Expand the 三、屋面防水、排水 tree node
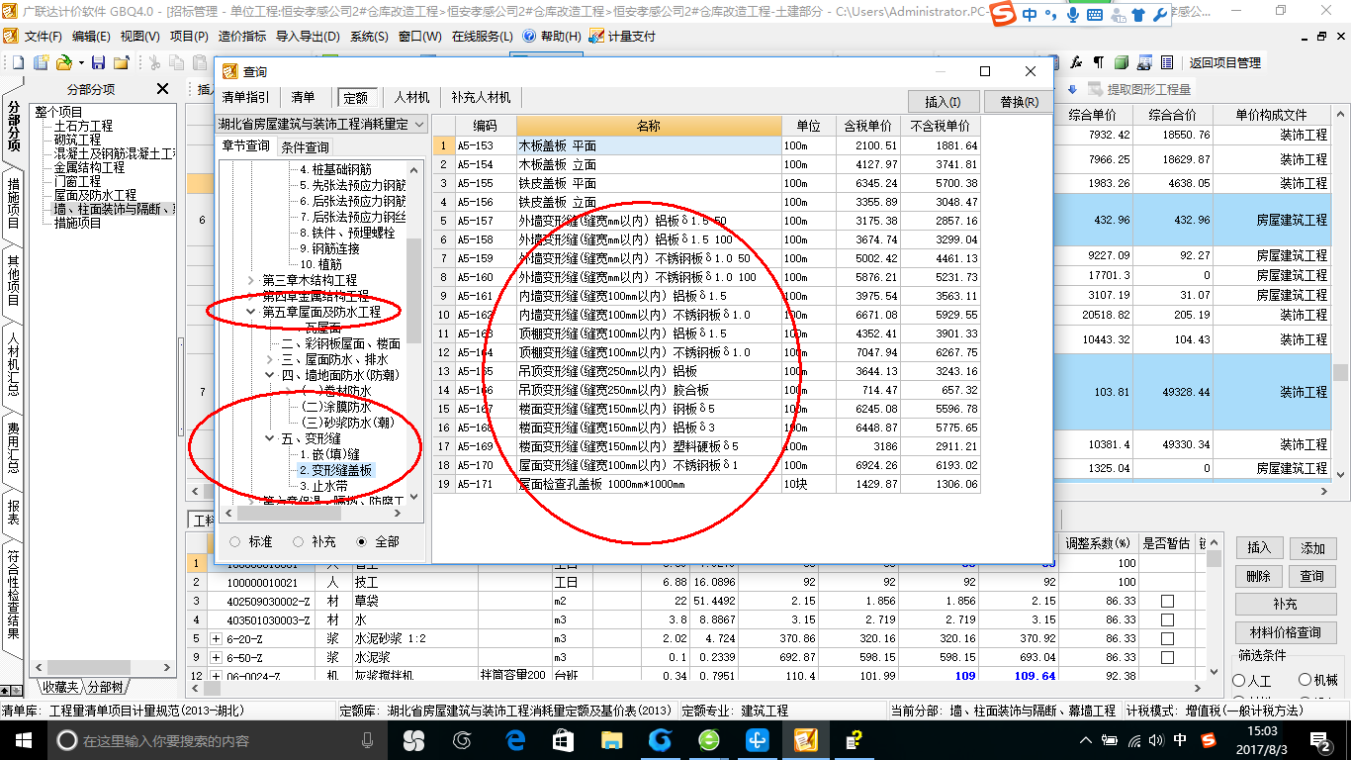 tap(269, 359)
